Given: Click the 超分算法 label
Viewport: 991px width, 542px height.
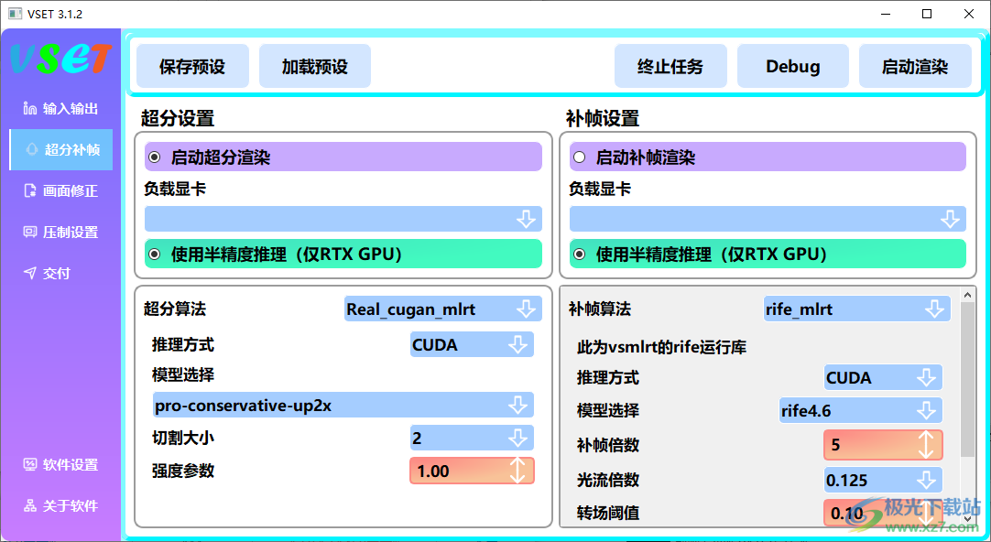Looking at the screenshot, I should (175, 309).
